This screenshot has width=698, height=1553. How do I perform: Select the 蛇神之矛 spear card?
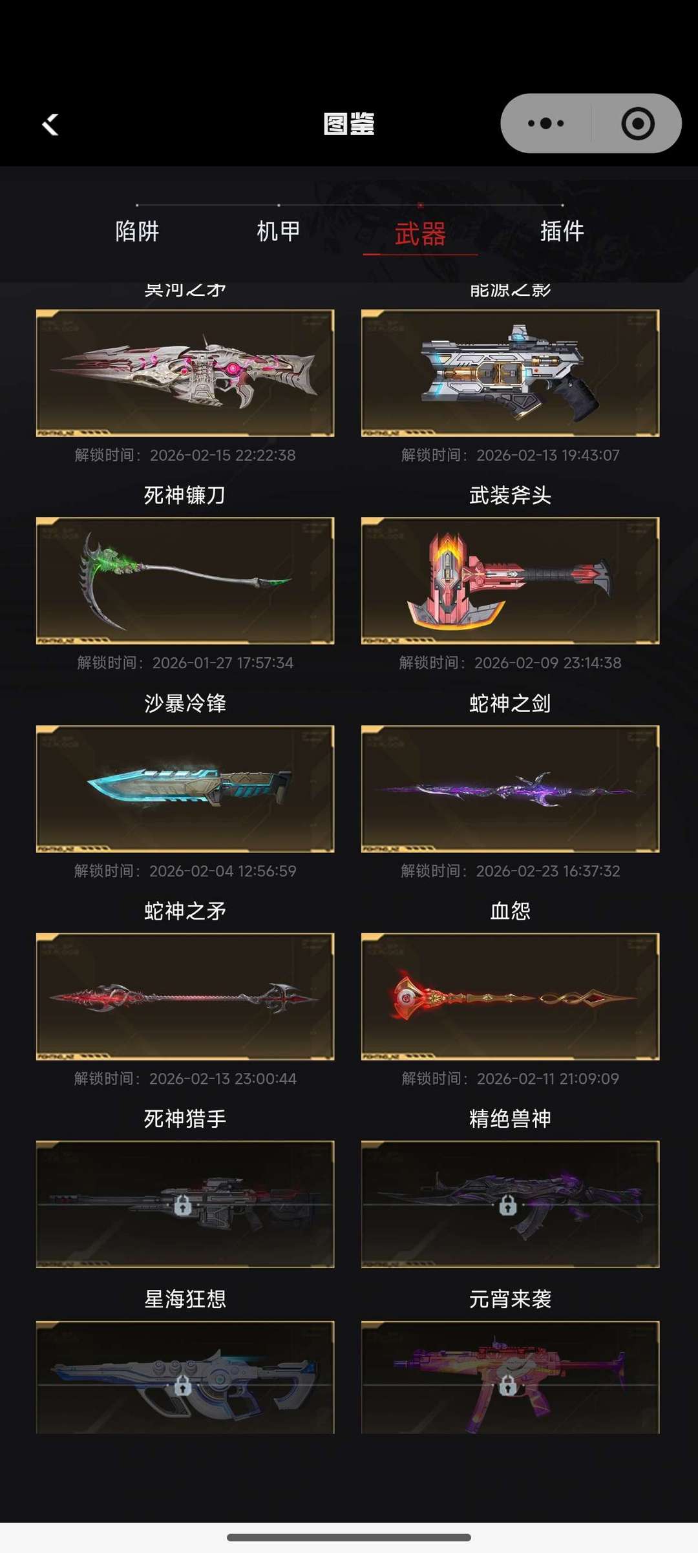[x=185, y=996]
